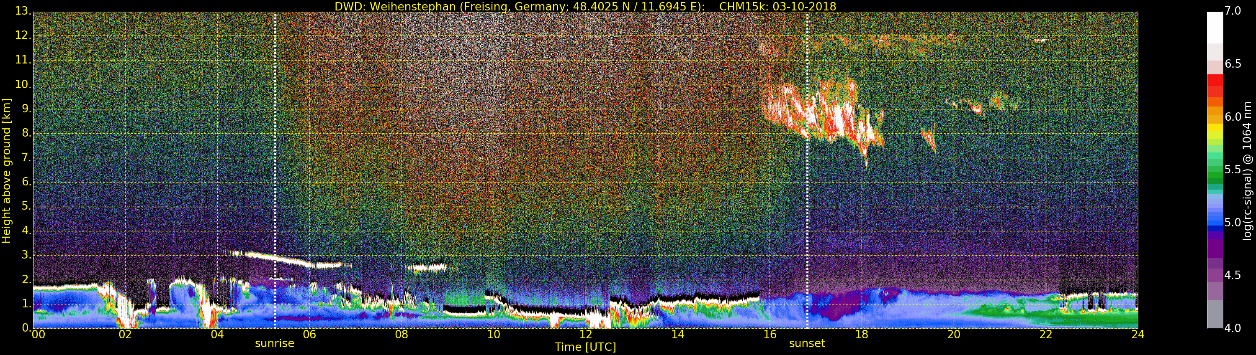This screenshot has height=355, width=1256.
Task: Click the "Time [UTC]" axis label
Action: point(585,347)
